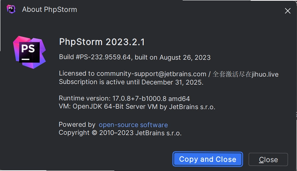Click the small PhpStorm icon in title bar
The height and width of the screenshot is (171, 297).
point(11,9)
